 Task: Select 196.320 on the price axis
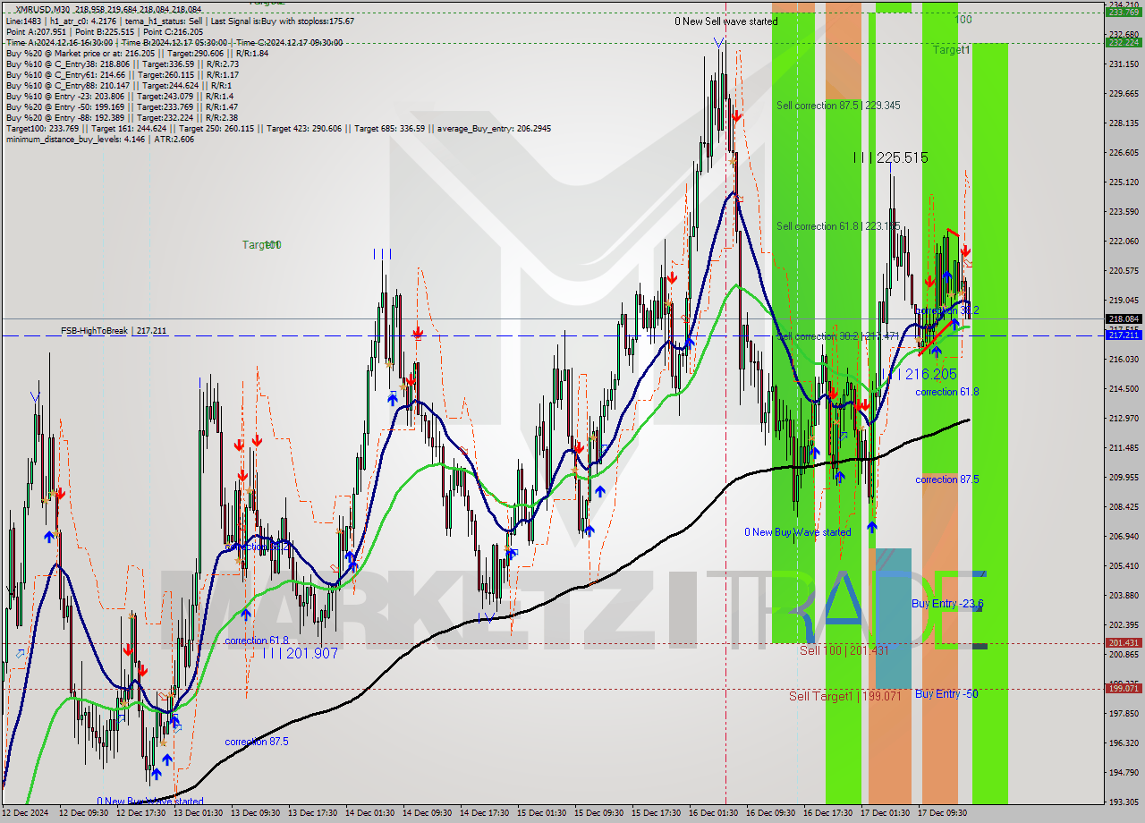point(1124,743)
